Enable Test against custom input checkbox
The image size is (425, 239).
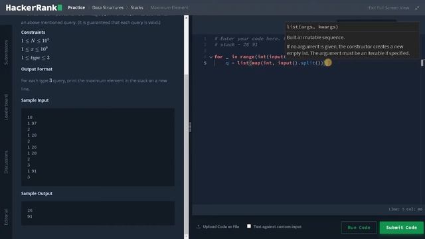(249, 226)
